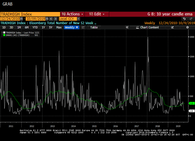Click the G 8: 10 year candle ema title
This screenshot has height=141, width=195.
pyautogui.click(x=170, y=14)
